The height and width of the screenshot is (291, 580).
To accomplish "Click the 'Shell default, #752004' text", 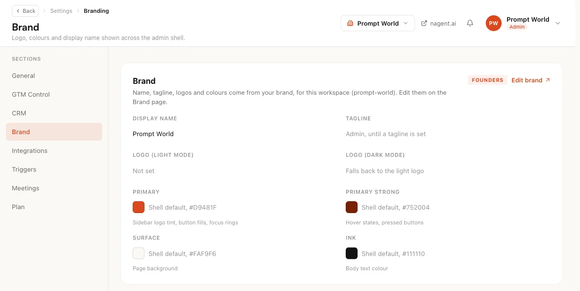I will [396, 208].
